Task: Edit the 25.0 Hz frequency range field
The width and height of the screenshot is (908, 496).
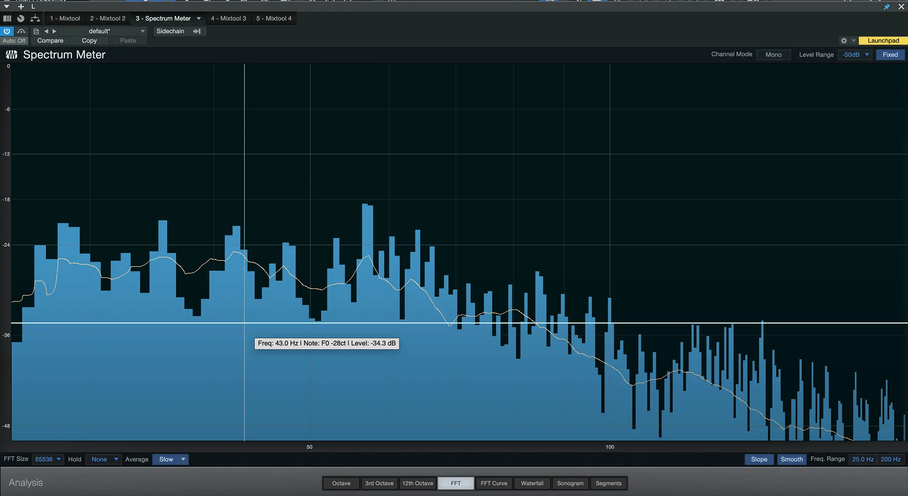Action: coord(863,459)
